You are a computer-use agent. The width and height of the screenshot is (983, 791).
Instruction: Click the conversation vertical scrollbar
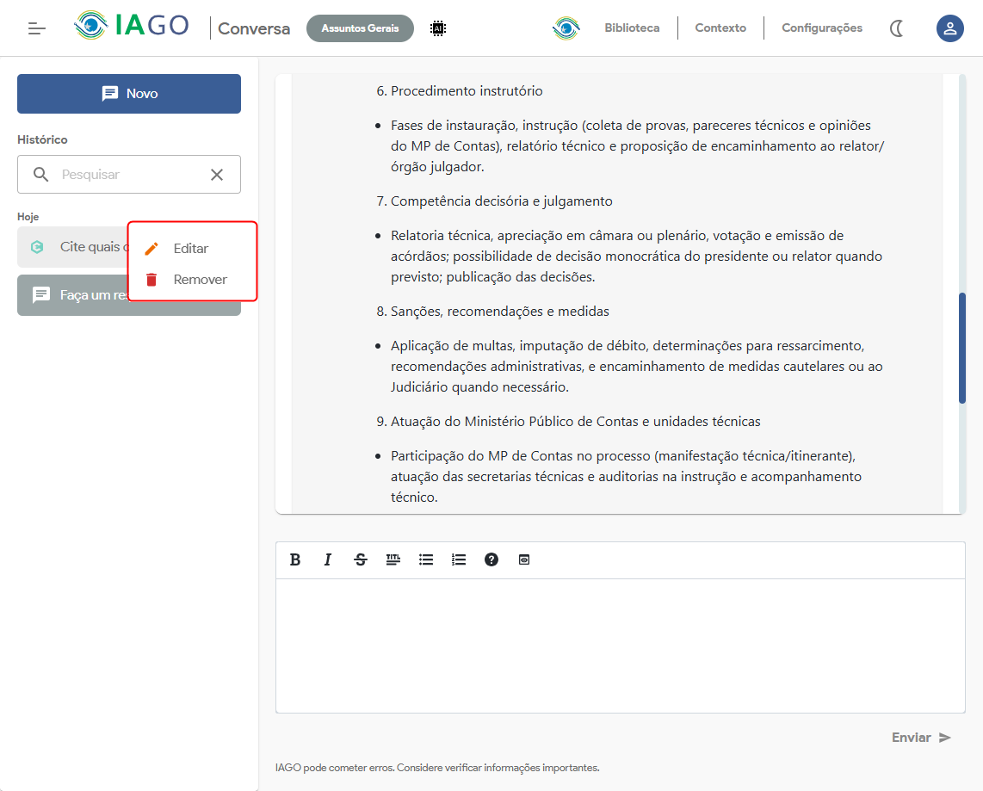961,348
